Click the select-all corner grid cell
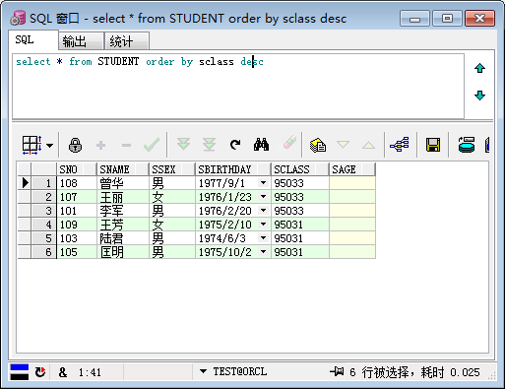505x389 pixels. pos(25,169)
